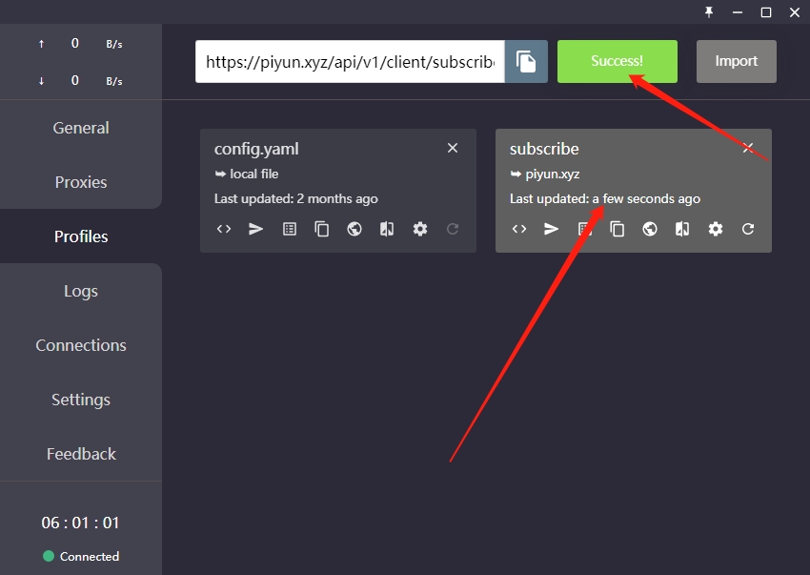This screenshot has height=575, width=810.
Task: Go to the Connections page
Action: (81, 345)
